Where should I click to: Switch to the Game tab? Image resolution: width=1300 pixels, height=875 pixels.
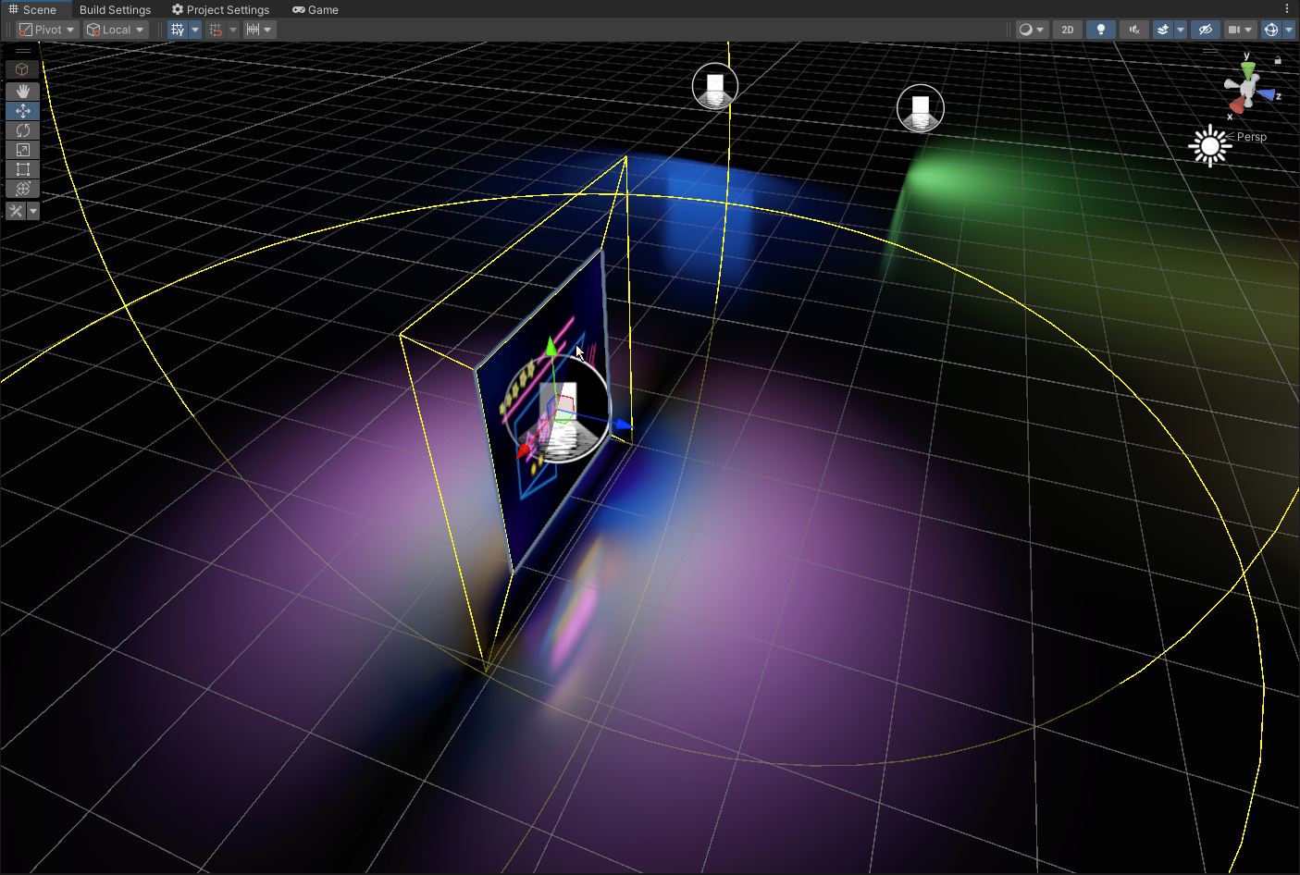(316, 9)
